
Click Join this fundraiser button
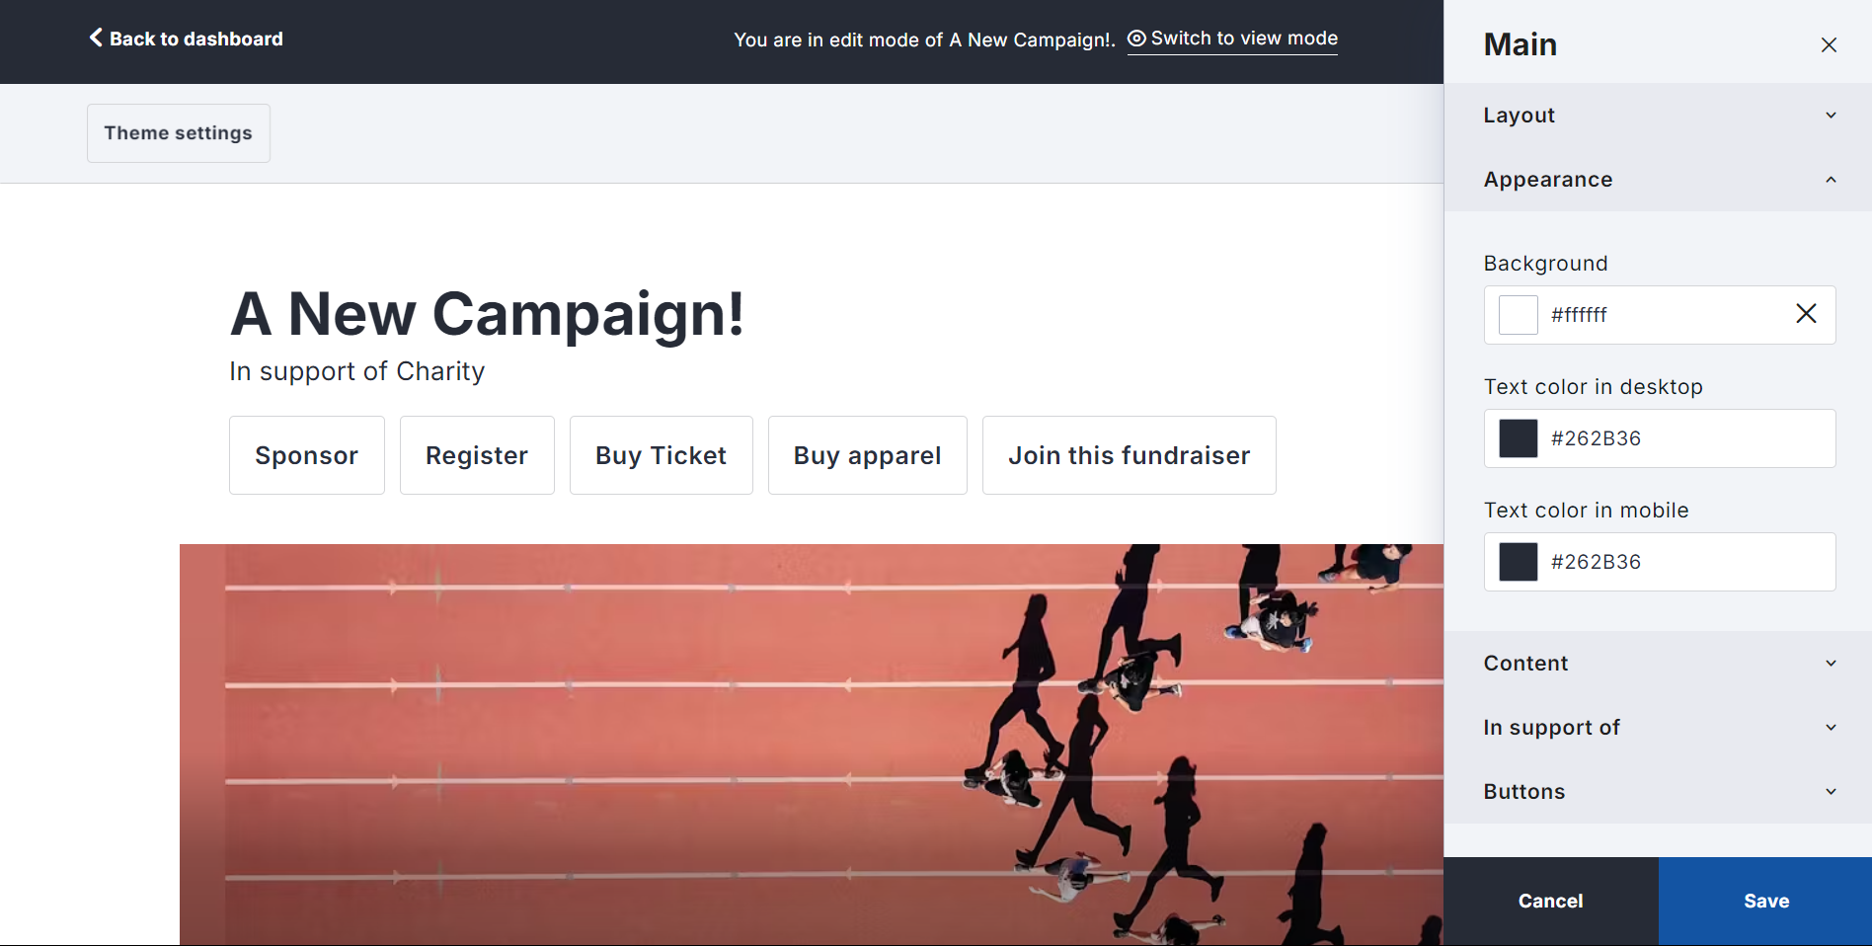pyautogui.click(x=1129, y=455)
